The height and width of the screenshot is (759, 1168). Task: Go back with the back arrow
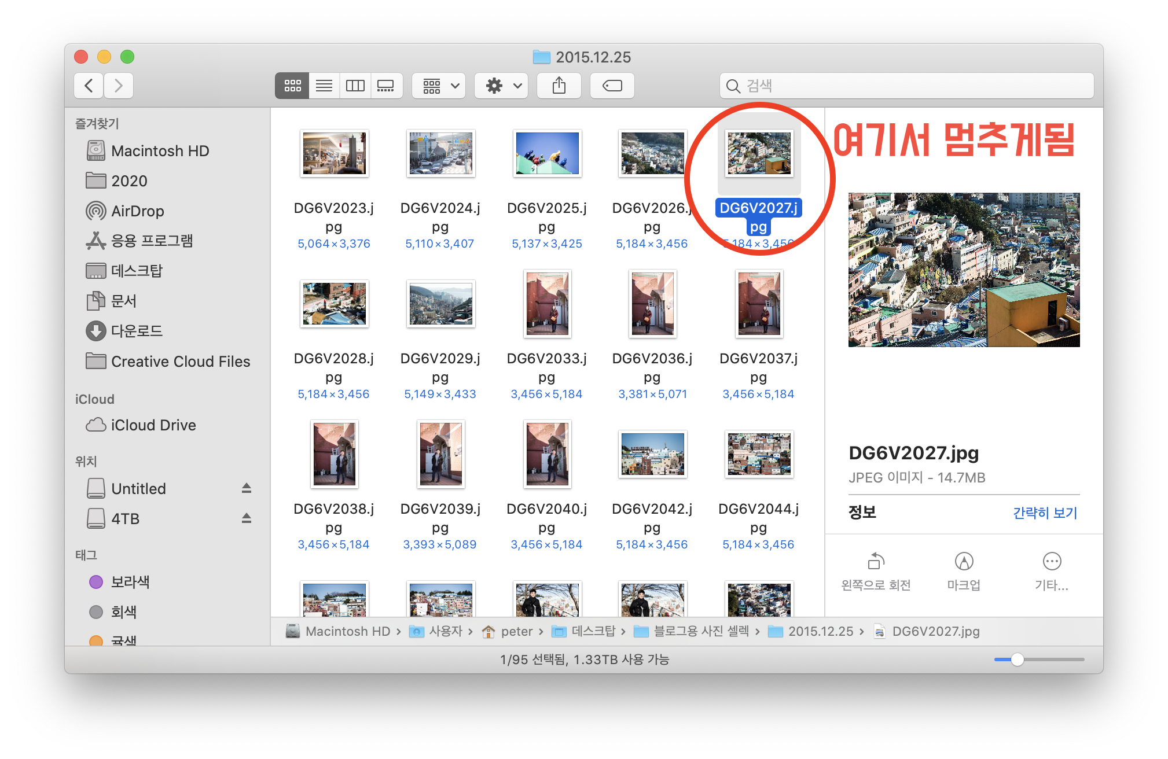click(x=89, y=86)
